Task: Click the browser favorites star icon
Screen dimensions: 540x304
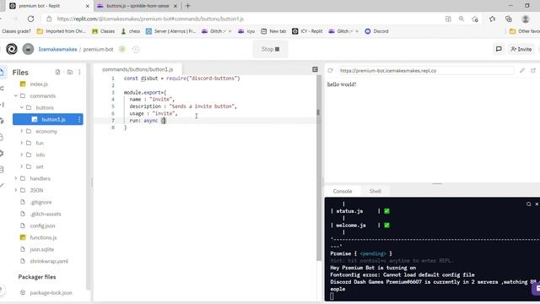Action: coord(475,19)
